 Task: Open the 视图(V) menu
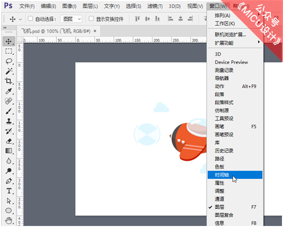195,6
